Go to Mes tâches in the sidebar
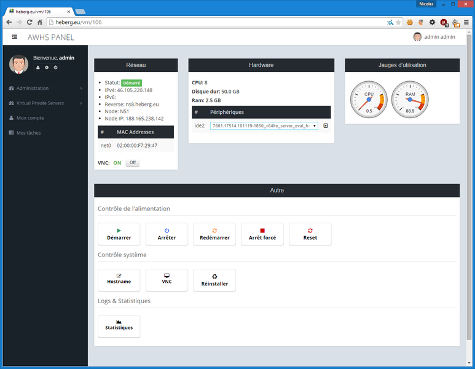This screenshot has width=475, height=369. click(x=28, y=132)
